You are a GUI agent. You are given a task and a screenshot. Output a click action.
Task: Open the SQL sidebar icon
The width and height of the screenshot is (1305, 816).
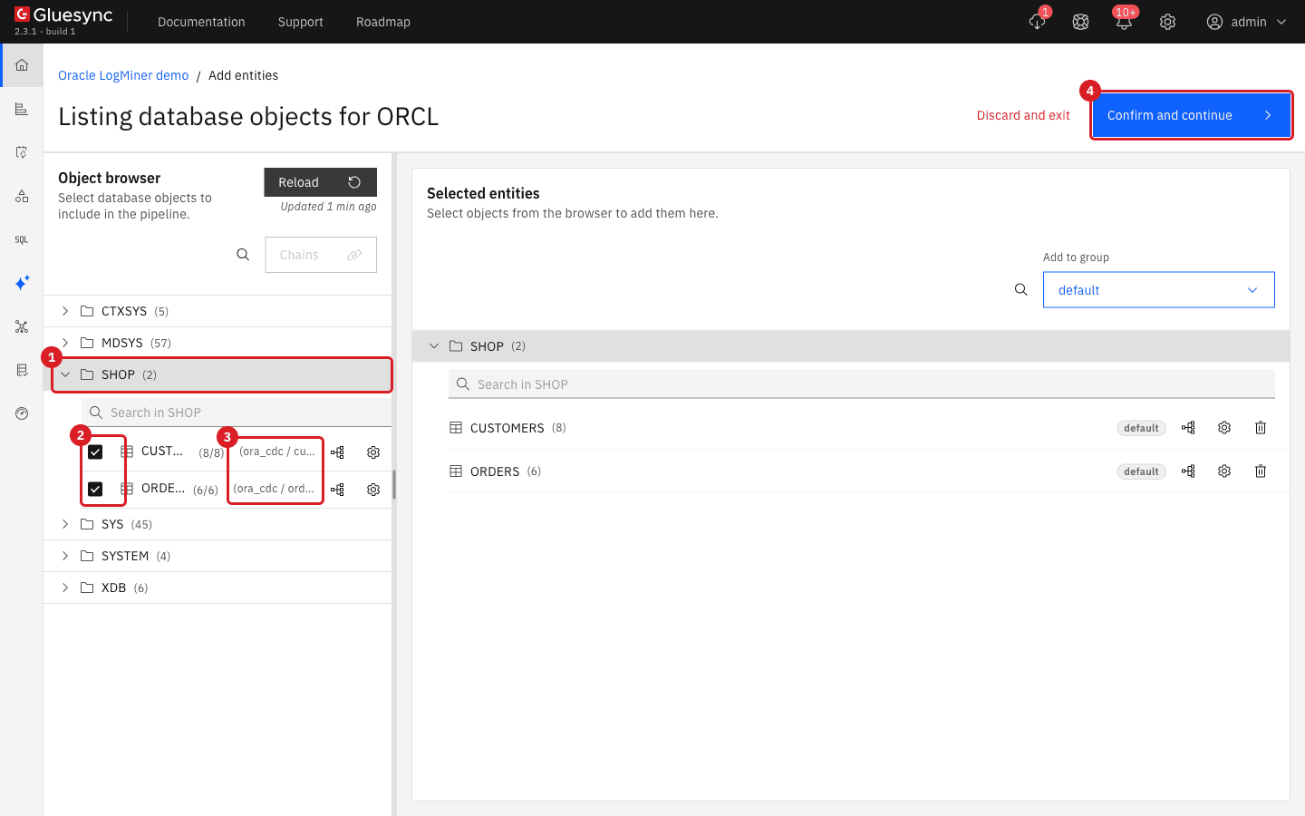pyautogui.click(x=22, y=239)
